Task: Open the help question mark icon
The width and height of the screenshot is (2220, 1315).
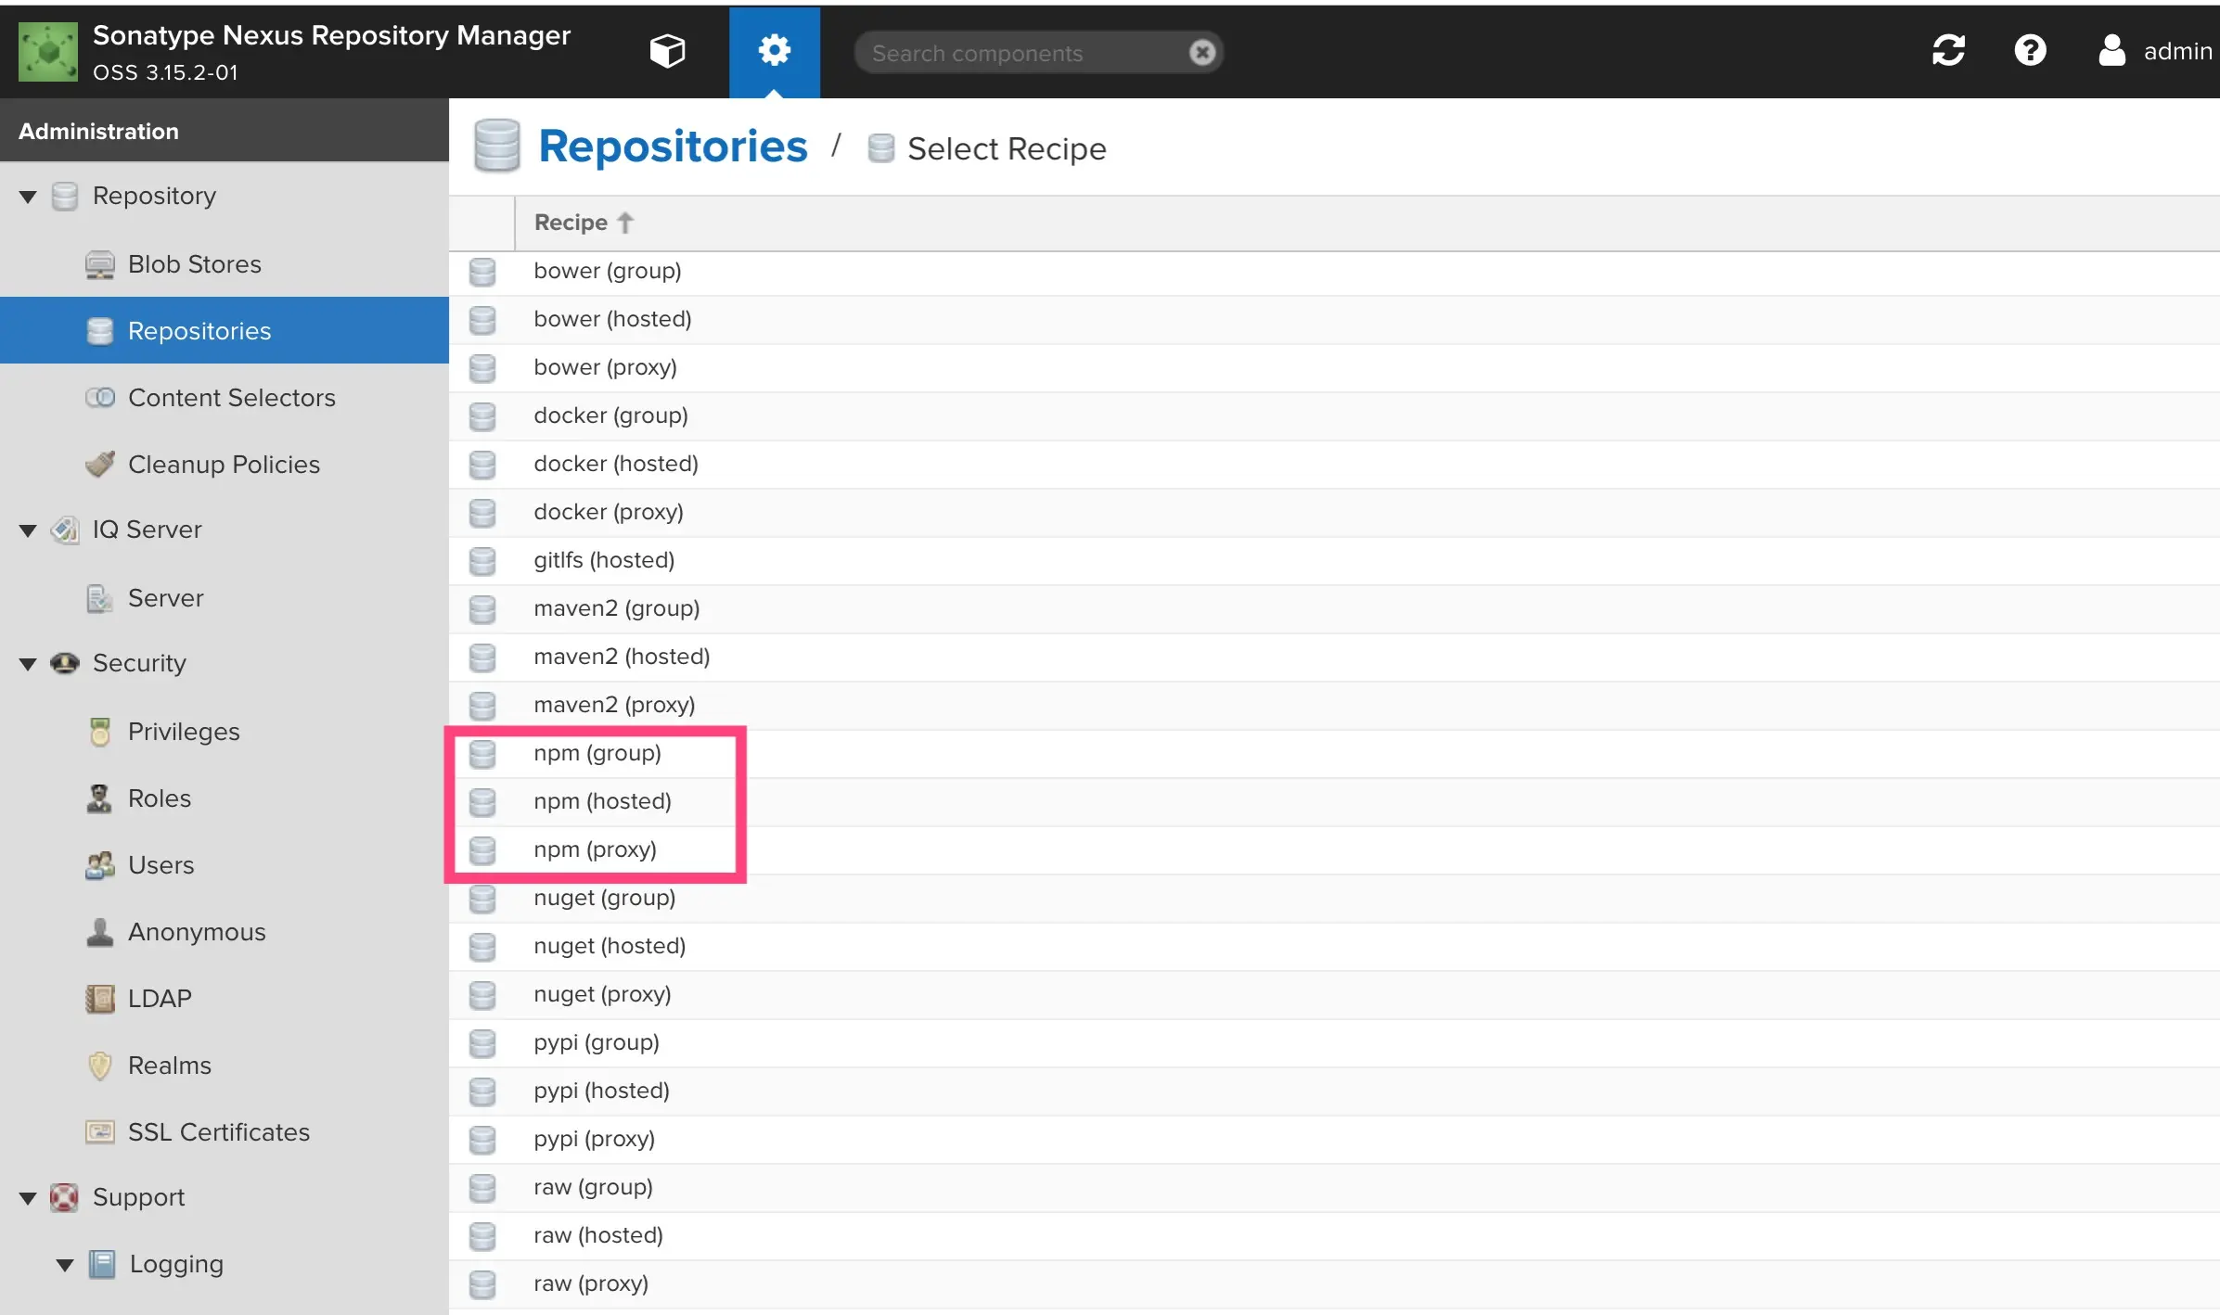Action: (x=2030, y=51)
